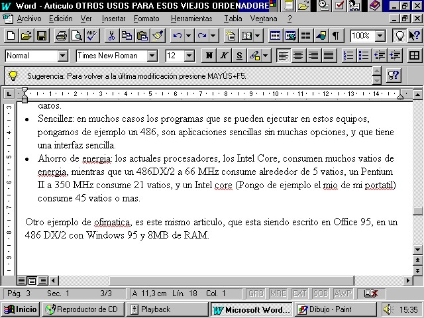Insert an address with the book icon
Viewport: 424px width, 318px height.
246,36
